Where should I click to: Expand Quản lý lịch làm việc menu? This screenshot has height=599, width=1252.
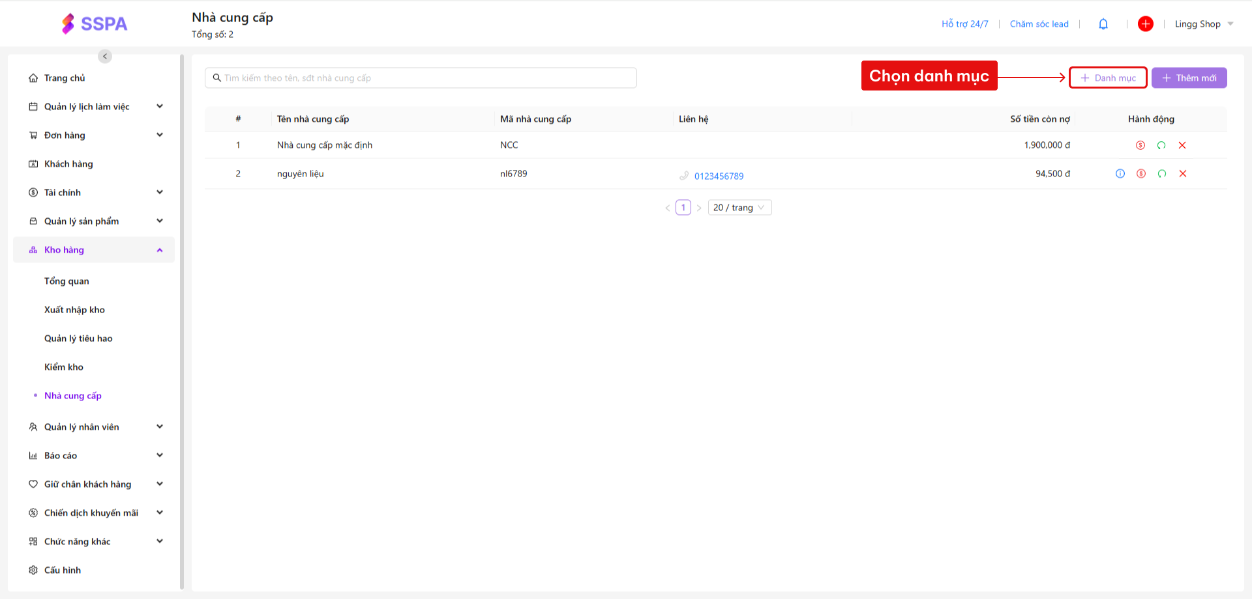[160, 106]
